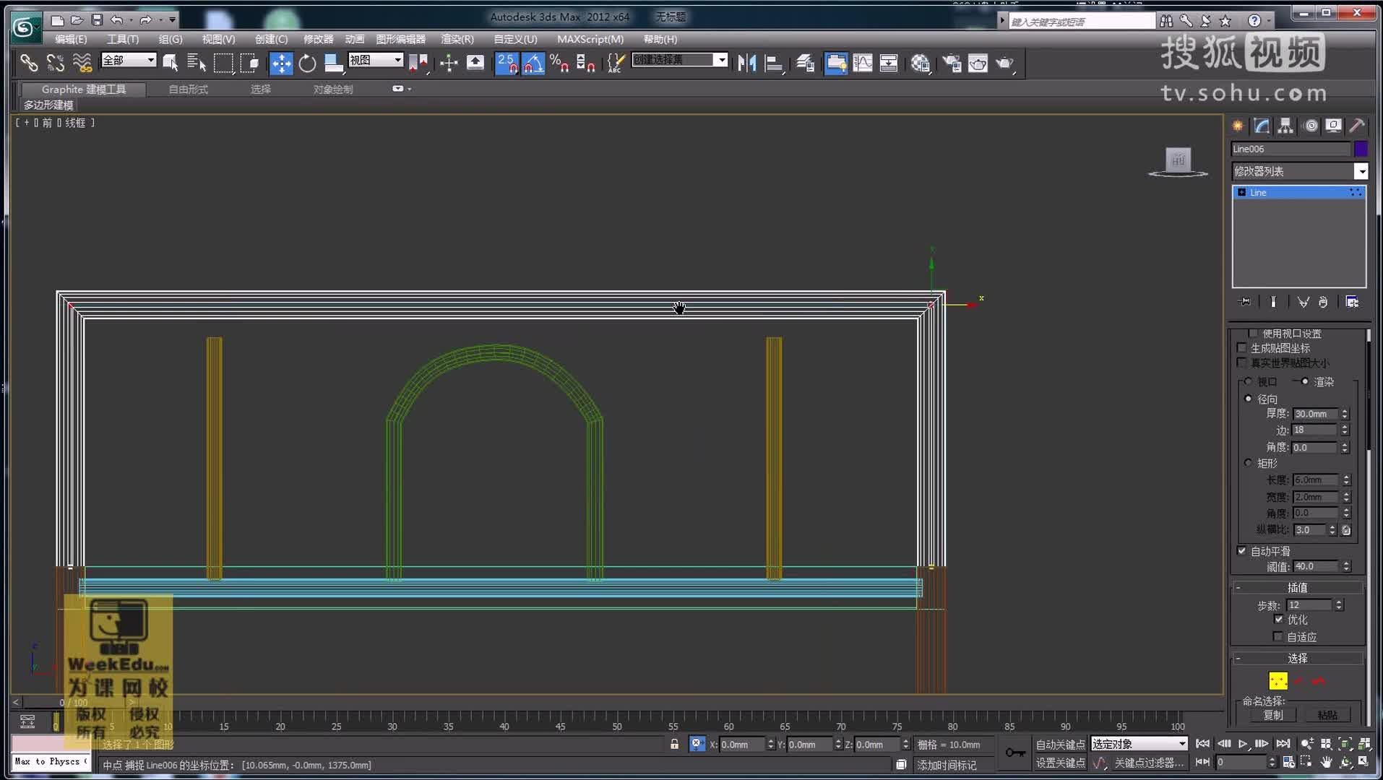Click the Zoom Extents icon

[x=1345, y=744]
